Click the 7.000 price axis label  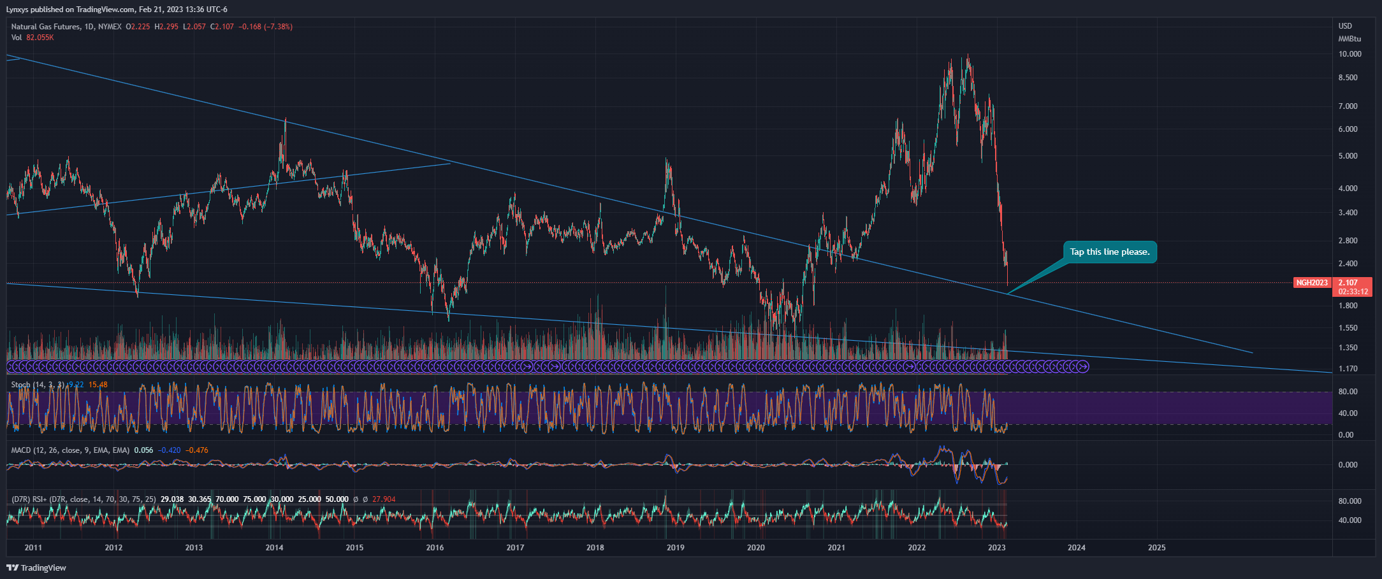1348,106
